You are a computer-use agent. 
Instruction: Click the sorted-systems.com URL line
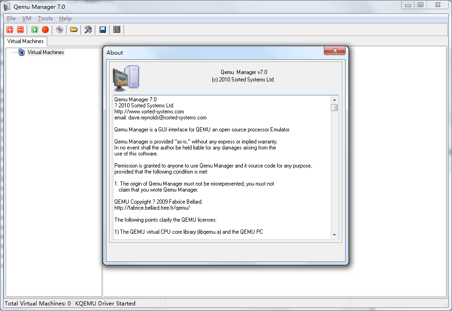pos(149,112)
